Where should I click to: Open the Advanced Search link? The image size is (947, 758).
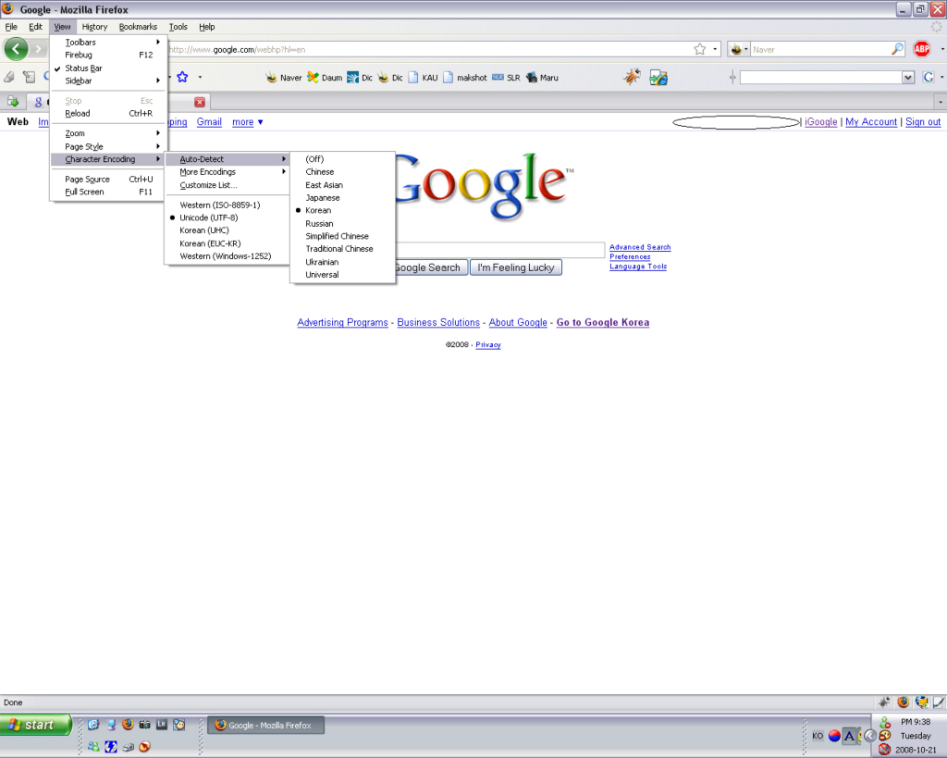pos(640,247)
